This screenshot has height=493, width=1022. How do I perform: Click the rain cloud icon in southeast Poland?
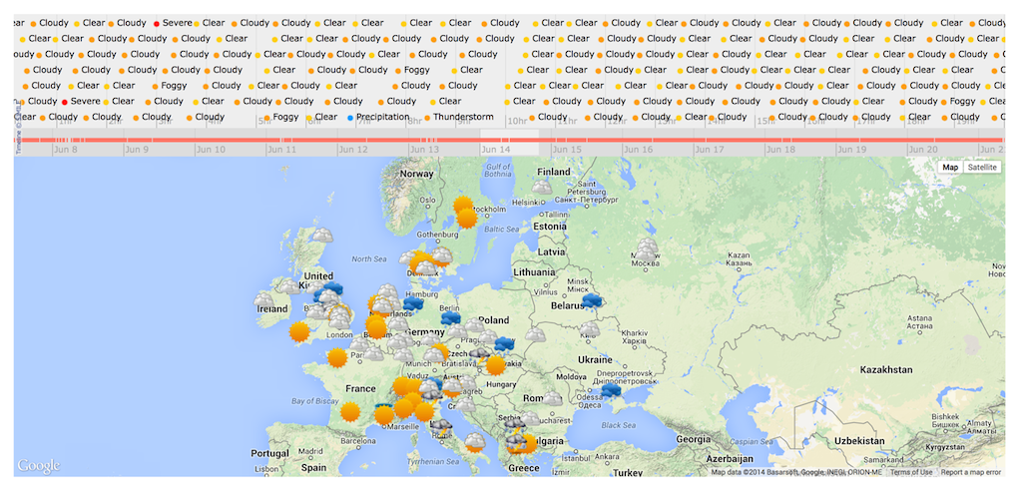point(504,343)
